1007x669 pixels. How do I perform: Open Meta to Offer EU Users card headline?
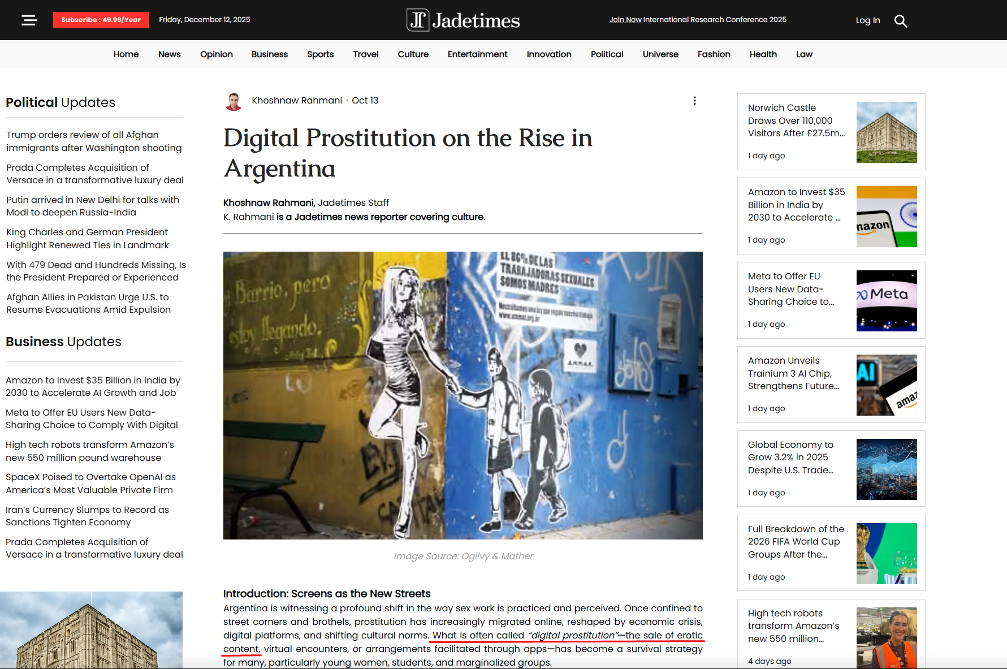click(x=791, y=289)
